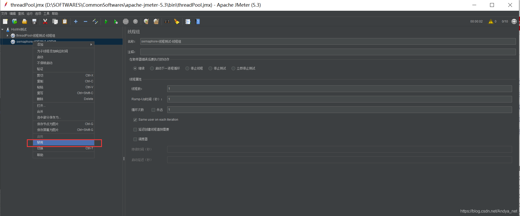Open templates toolbar icon
This screenshot has width=520, height=216.
(x=15, y=21)
